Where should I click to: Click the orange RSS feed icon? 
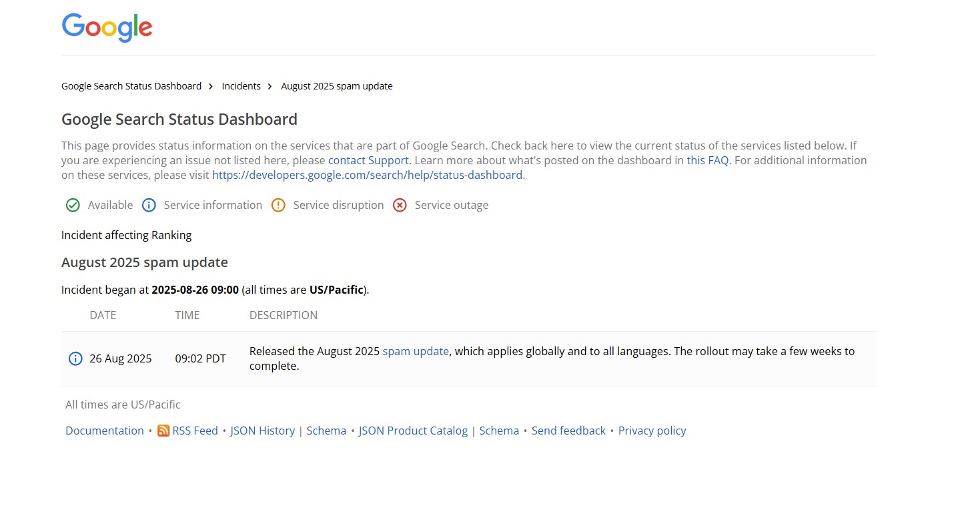point(163,431)
